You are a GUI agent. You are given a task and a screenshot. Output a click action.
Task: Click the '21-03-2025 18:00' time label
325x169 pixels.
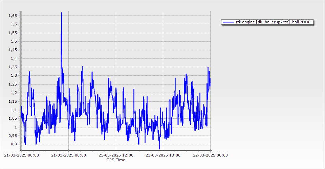(163, 155)
